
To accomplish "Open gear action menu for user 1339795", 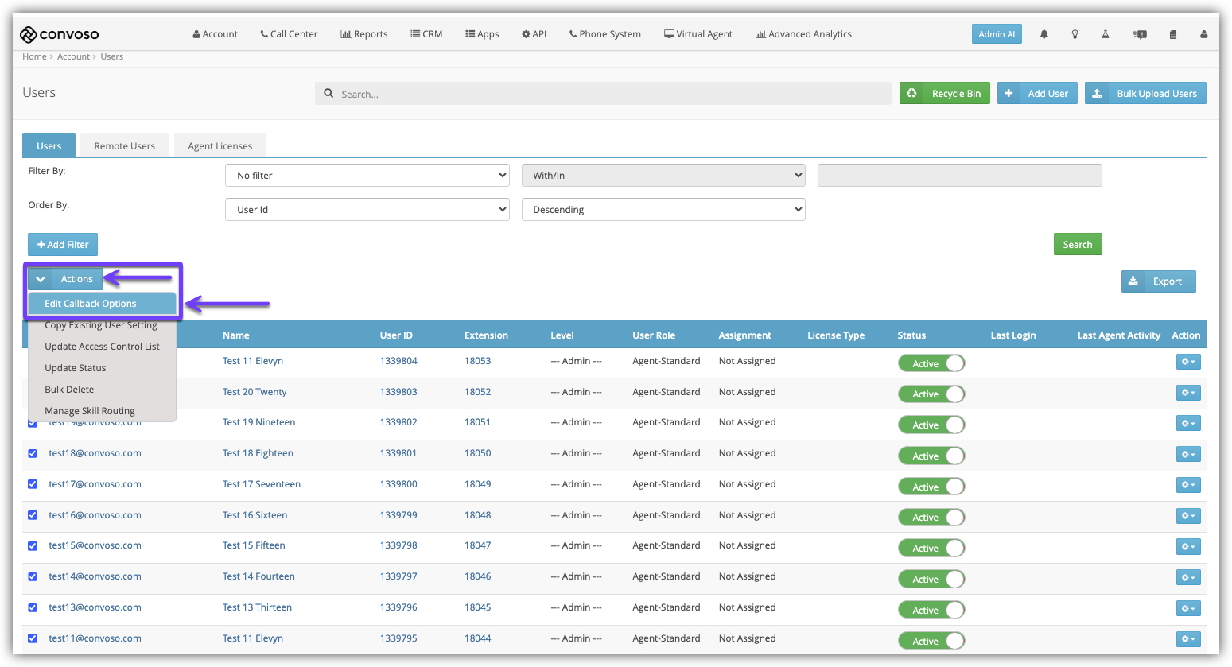I will 1188,639.
